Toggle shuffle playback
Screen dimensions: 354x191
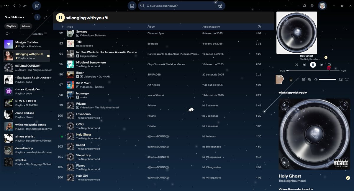coord(296,65)
